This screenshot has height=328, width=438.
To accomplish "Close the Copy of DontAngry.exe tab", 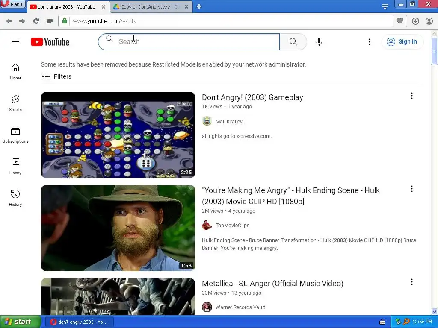I will (186, 7).
